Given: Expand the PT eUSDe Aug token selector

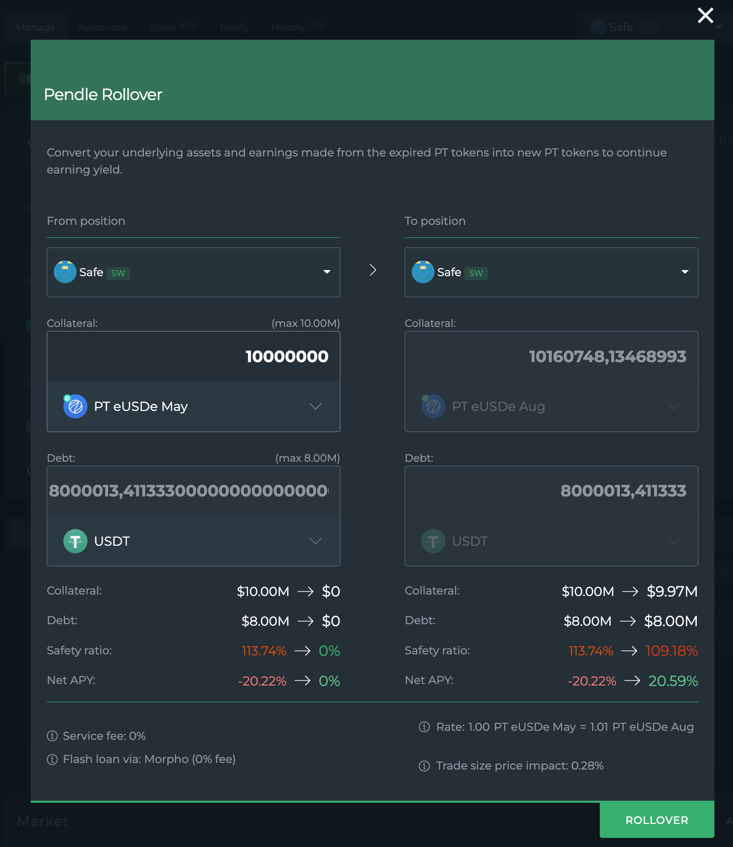Looking at the screenshot, I should point(551,406).
